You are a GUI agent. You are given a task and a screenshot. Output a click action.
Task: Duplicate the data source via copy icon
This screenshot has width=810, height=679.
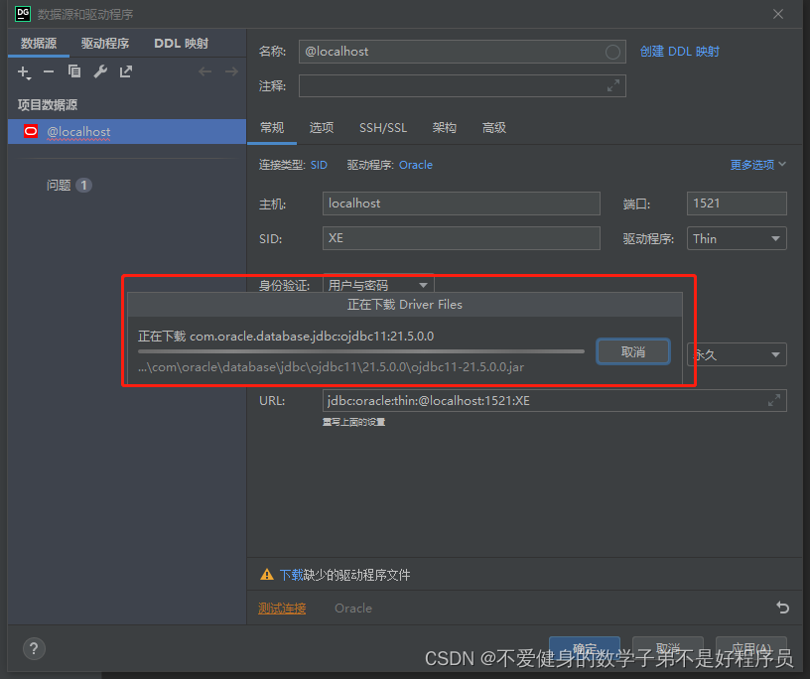tap(74, 71)
